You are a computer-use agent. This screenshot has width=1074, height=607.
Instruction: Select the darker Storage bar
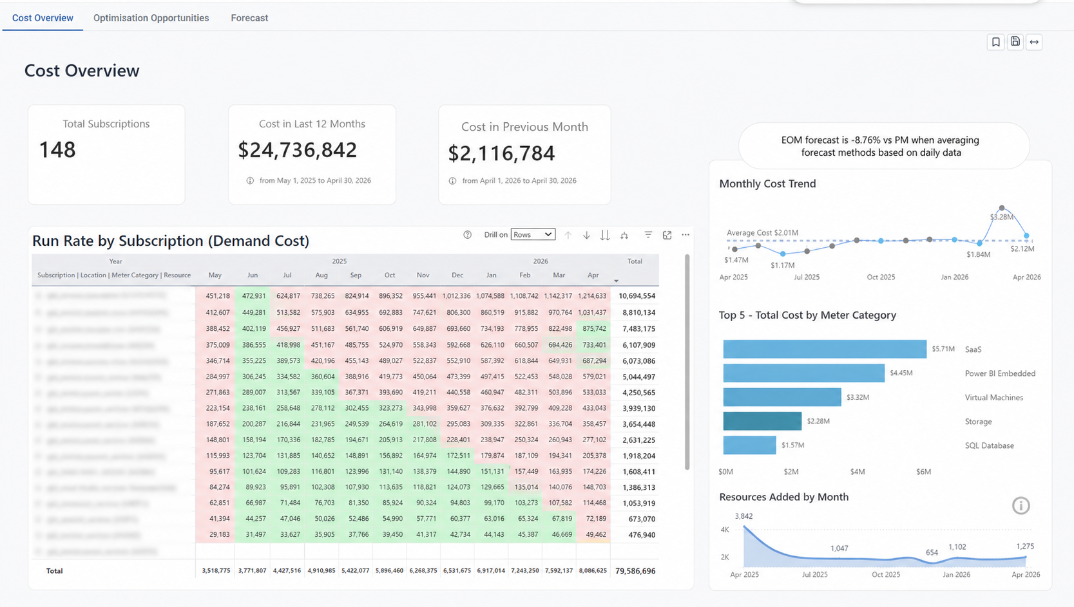click(762, 421)
